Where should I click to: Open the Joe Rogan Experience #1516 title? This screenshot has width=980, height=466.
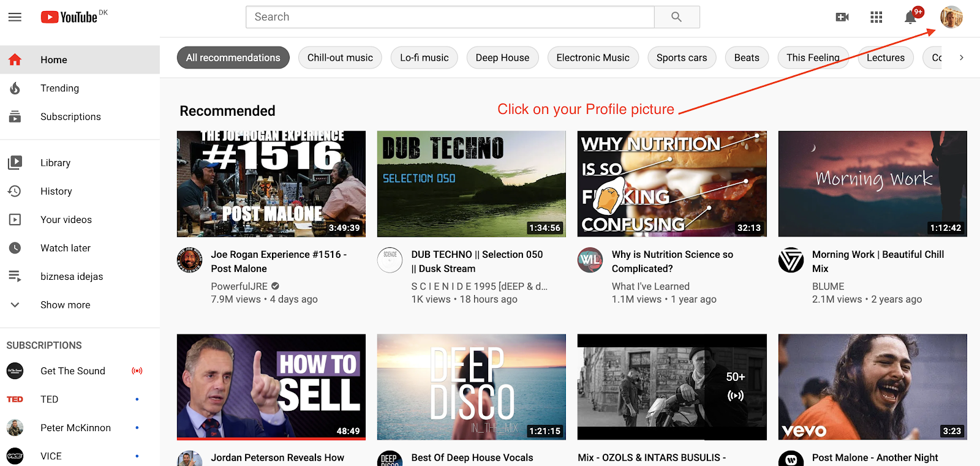279,261
